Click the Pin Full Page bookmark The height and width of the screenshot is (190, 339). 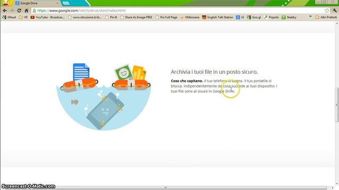coord(166,17)
